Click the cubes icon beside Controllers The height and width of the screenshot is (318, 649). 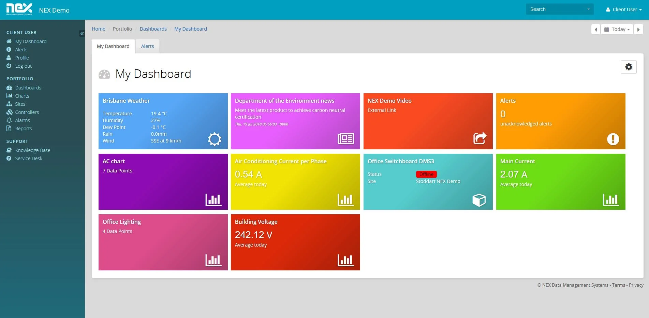pyautogui.click(x=10, y=112)
